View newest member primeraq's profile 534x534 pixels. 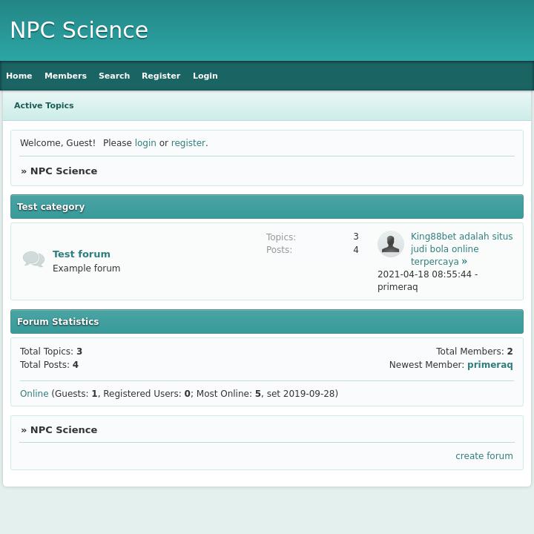[489, 365]
